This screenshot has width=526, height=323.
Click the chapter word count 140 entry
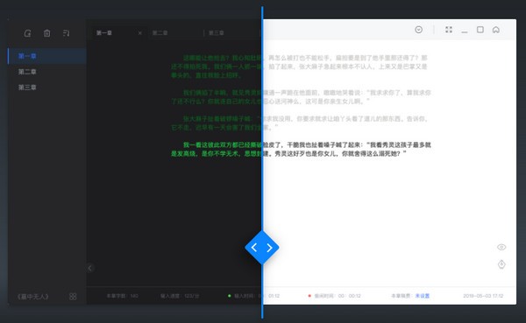(123, 296)
